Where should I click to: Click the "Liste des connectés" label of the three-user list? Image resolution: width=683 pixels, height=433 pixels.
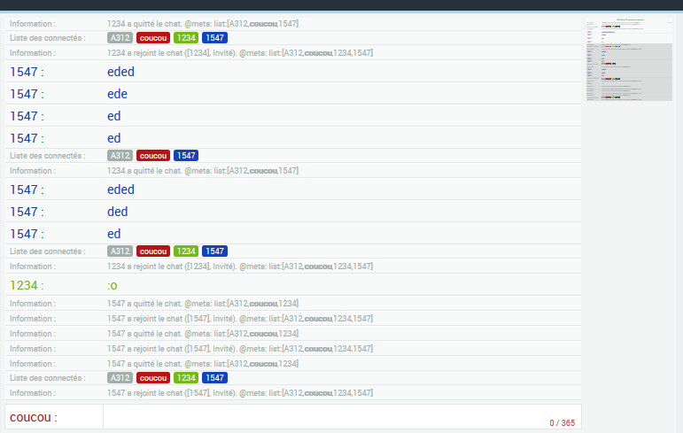coord(48,156)
